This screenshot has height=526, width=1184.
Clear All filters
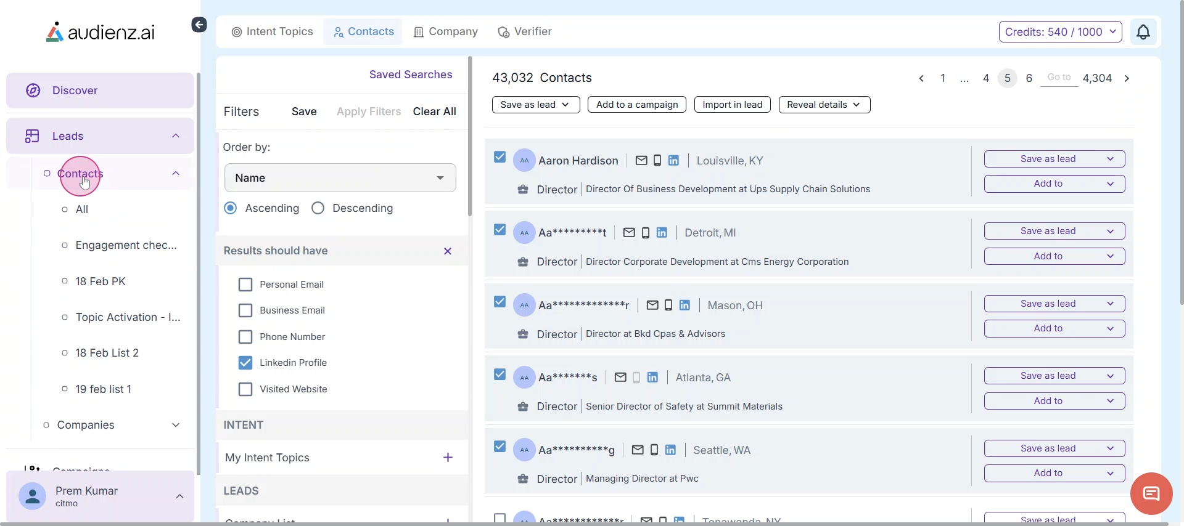click(x=435, y=111)
